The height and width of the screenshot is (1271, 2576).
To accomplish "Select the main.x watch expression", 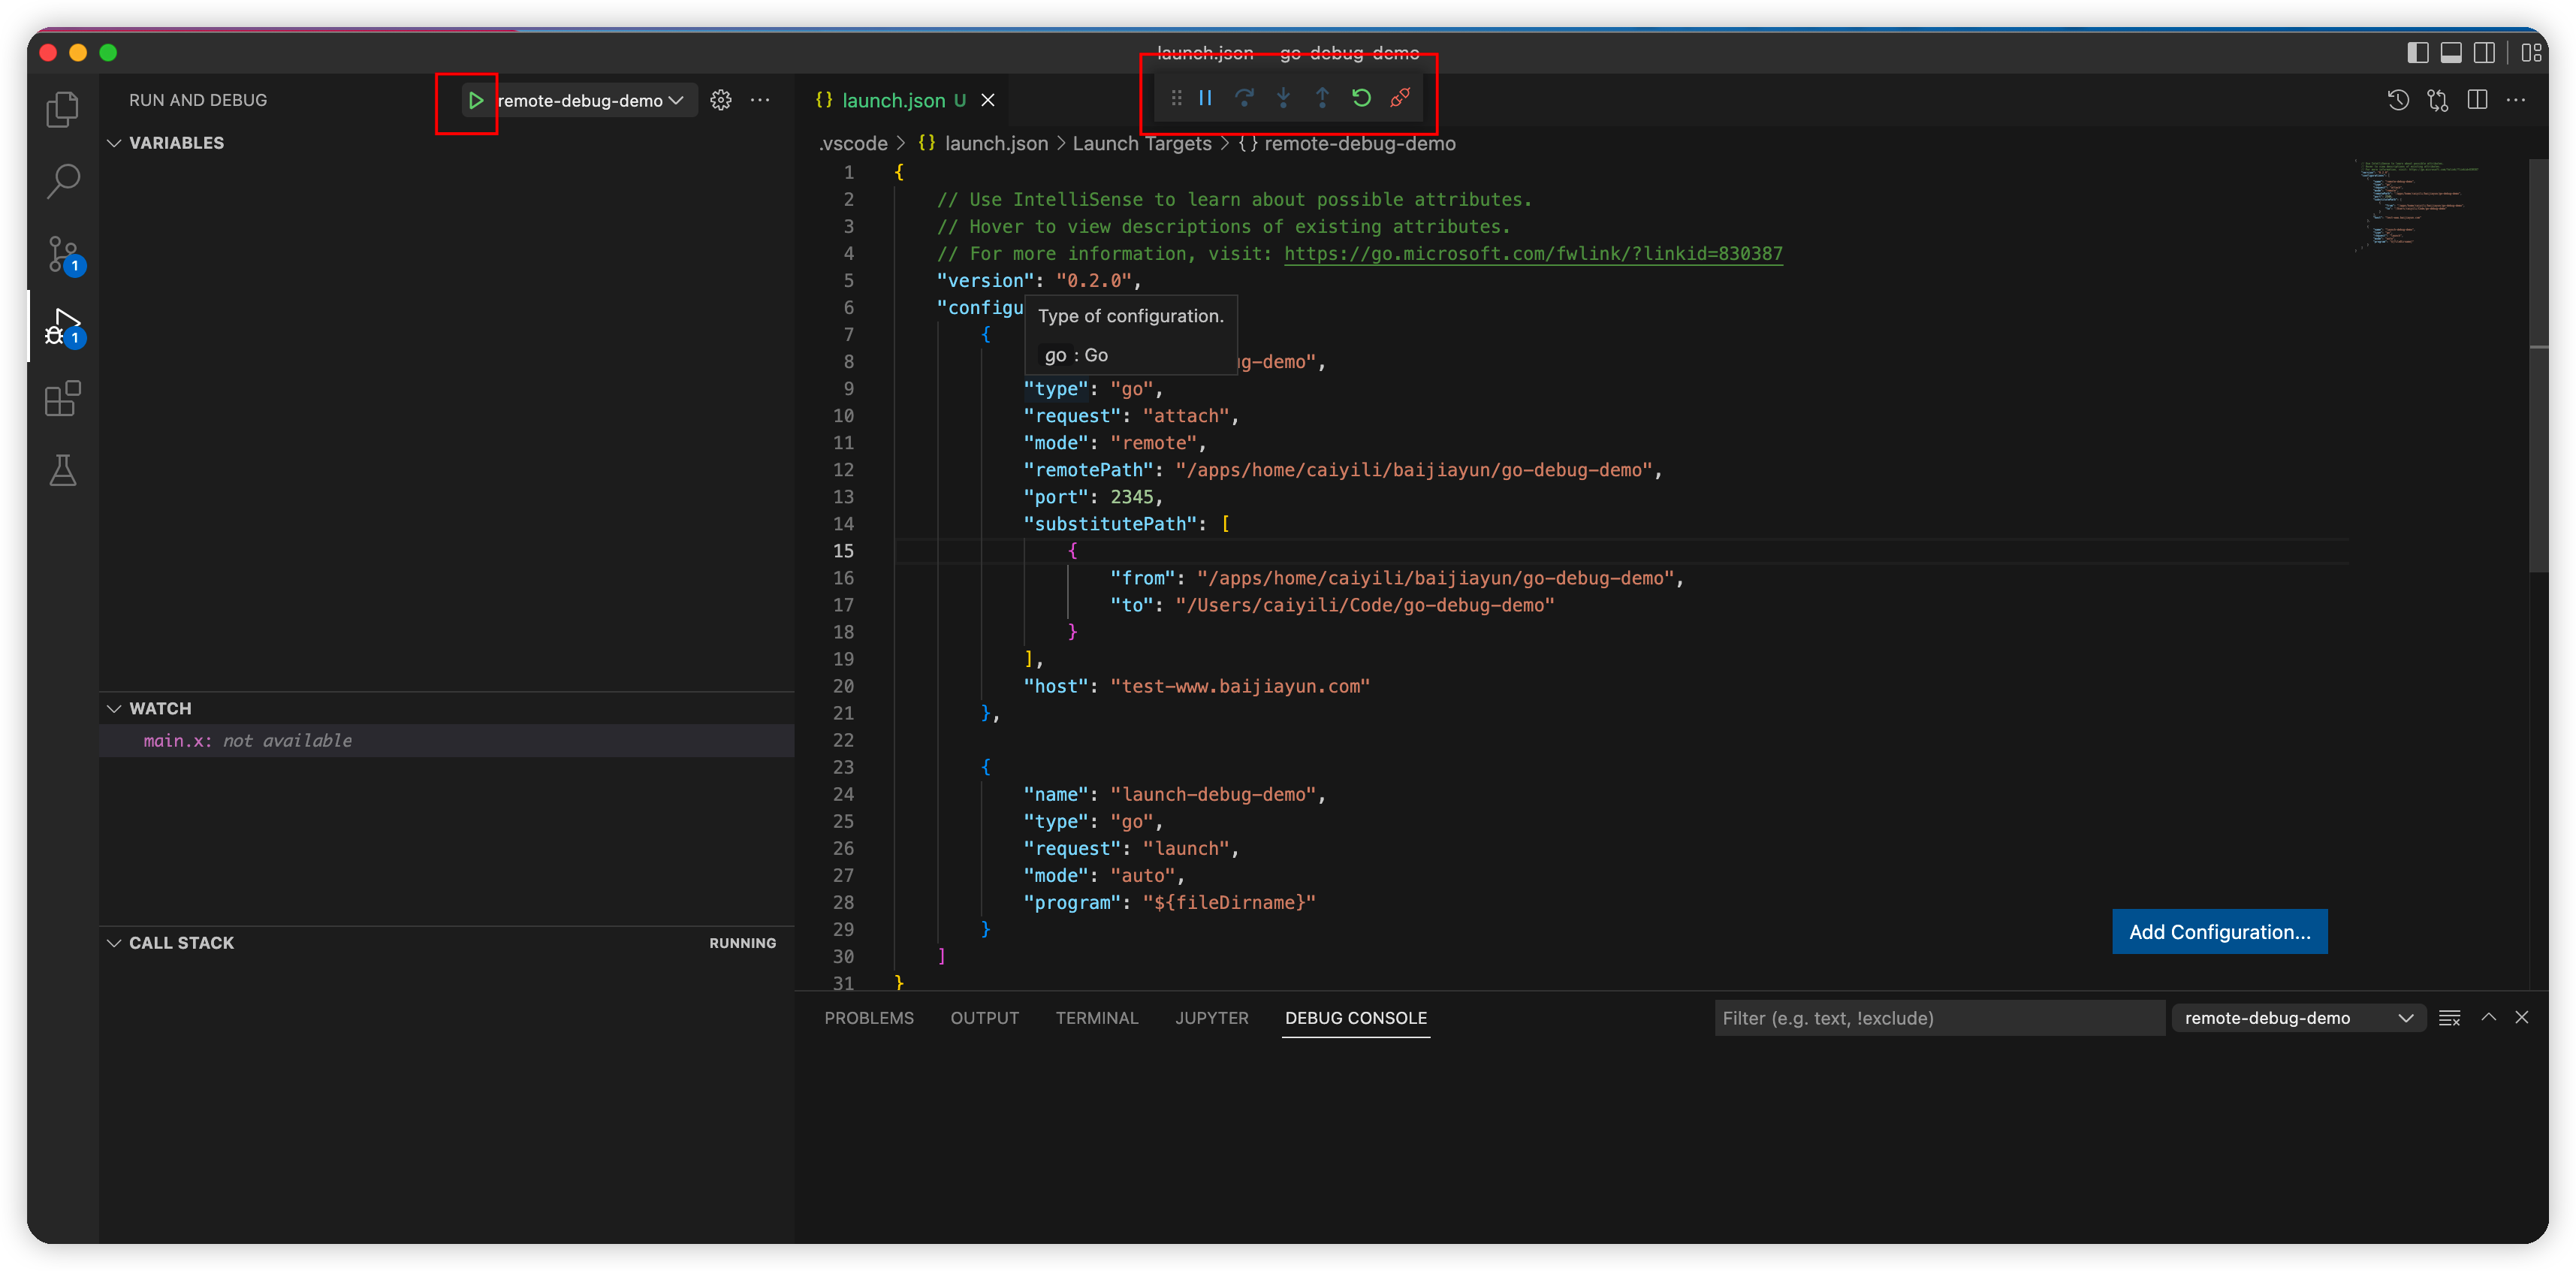I will 447,741.
